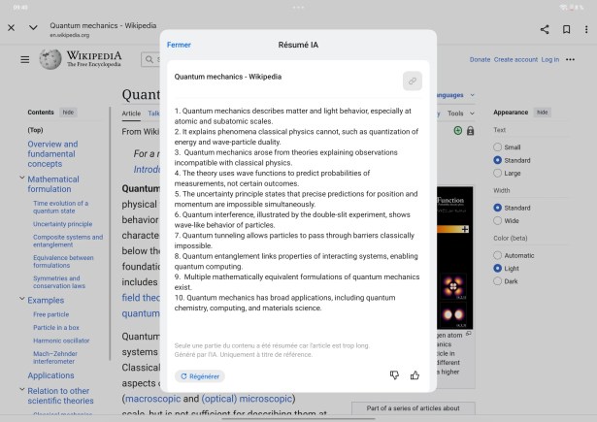Screen dimensions: 597x422
Task: Hide the Contents sidebar
Action: [68, 113]
